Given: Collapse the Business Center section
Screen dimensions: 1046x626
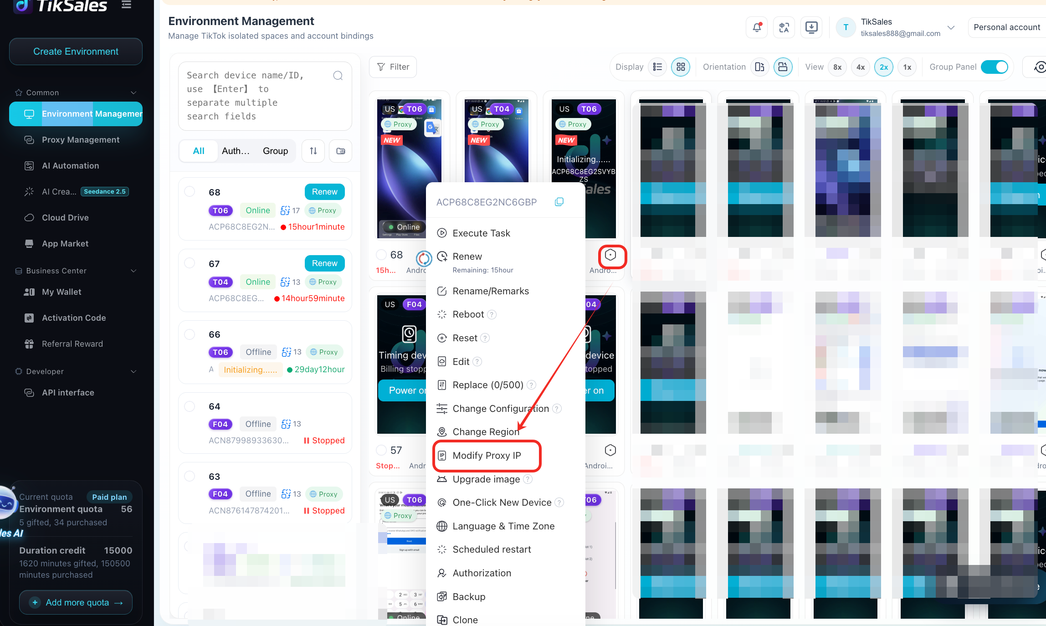Looking at the screenshot, I should click(133, 271).
